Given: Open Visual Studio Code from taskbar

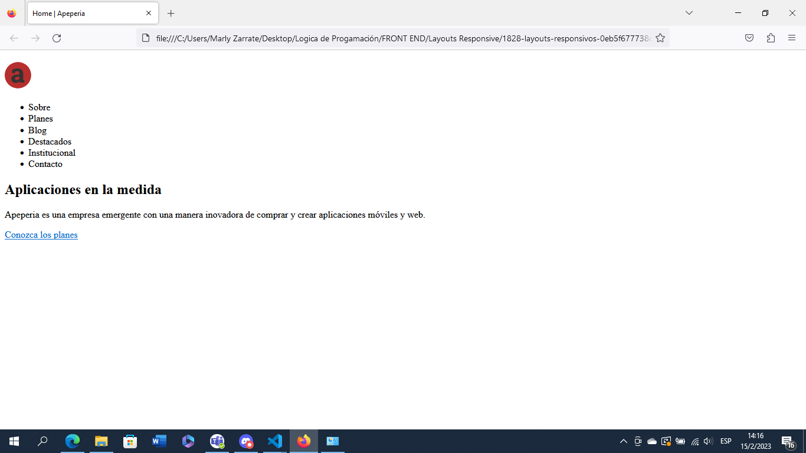Looking at the screenshot, I should tap(275, 441).
